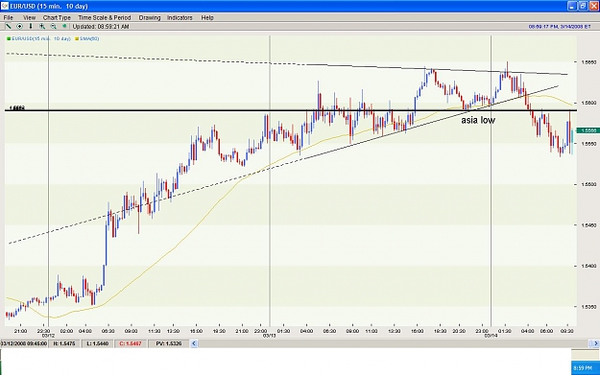Click the PV: 1.5326 status field
Viewport: 600px width, 375px height.
[168, 343]
